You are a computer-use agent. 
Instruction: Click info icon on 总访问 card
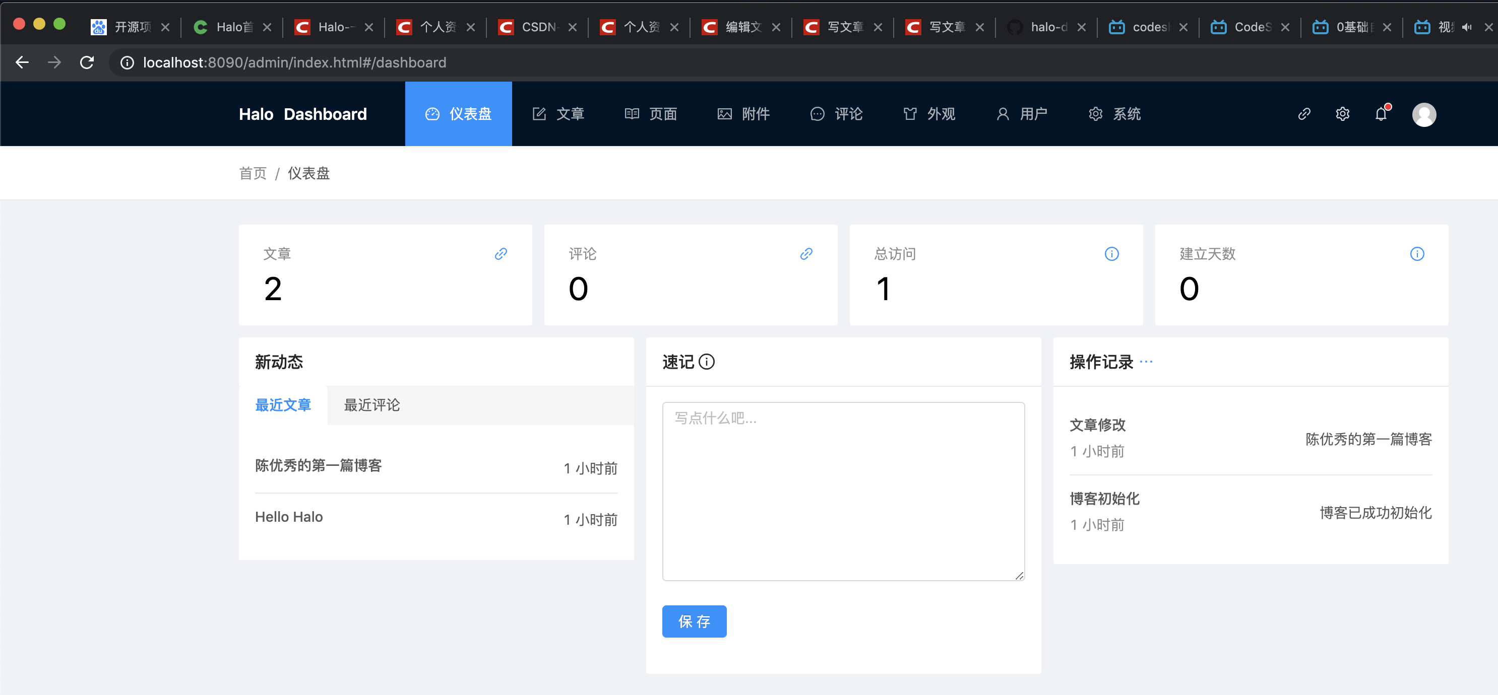(1111, 254)
